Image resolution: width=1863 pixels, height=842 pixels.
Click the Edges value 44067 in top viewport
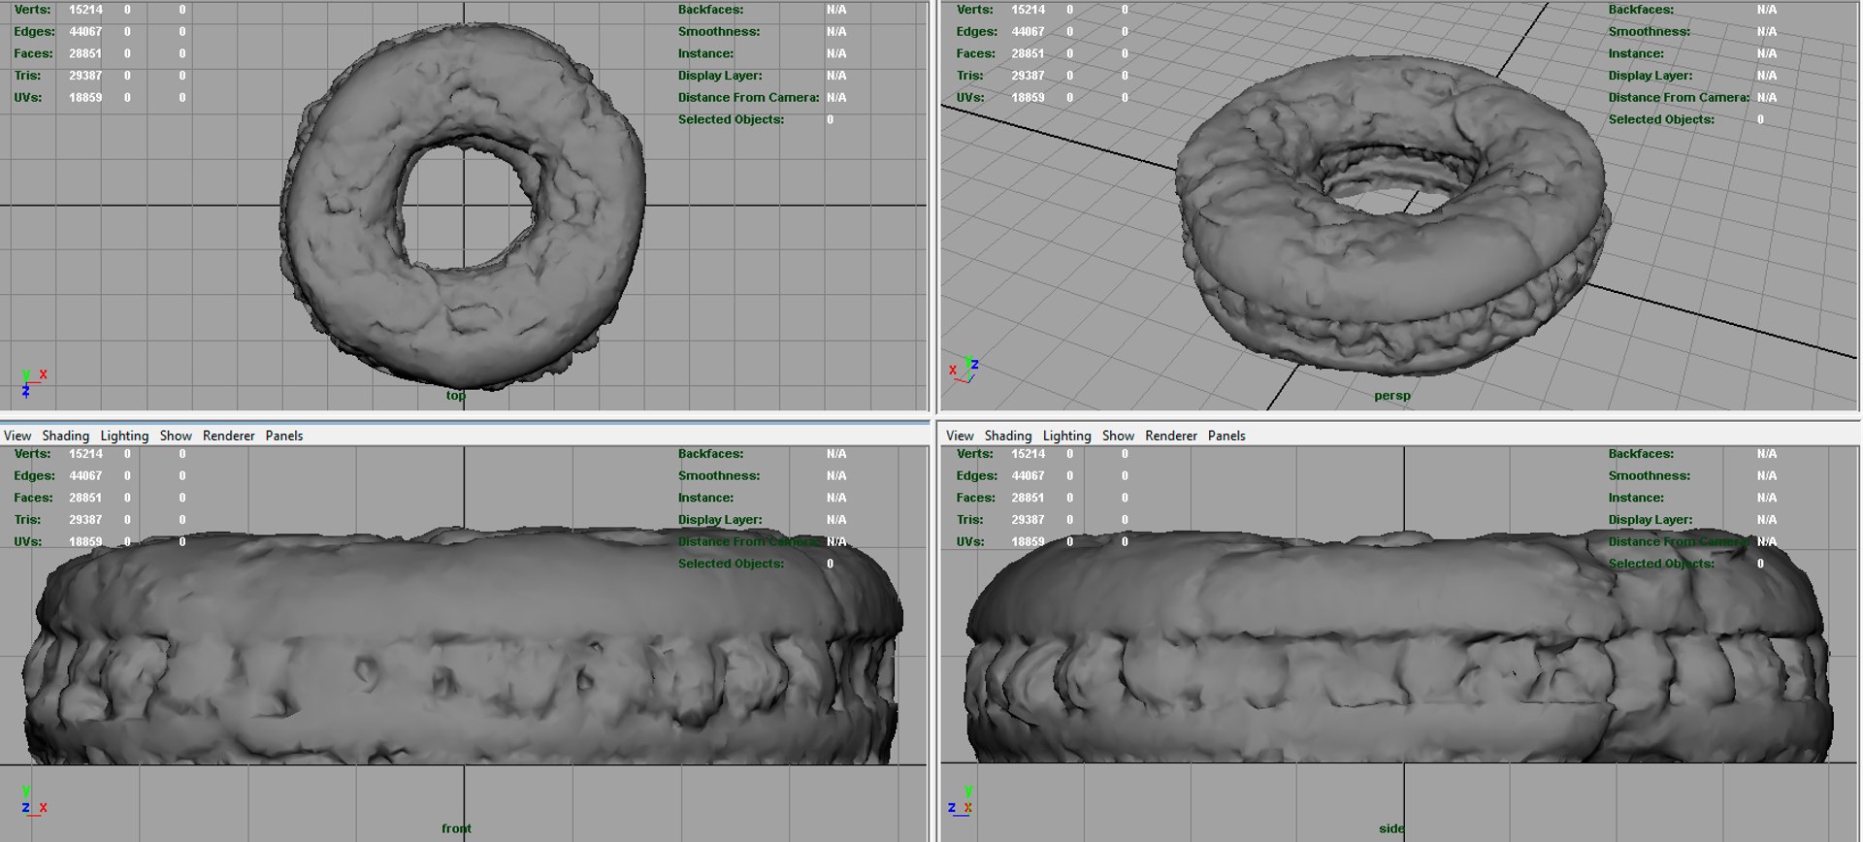(85, 32)
